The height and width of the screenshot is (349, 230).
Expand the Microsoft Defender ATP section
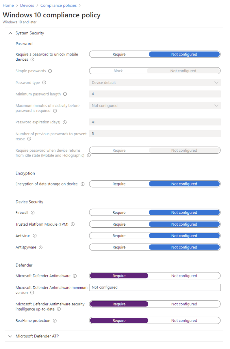tap(10, 336)
